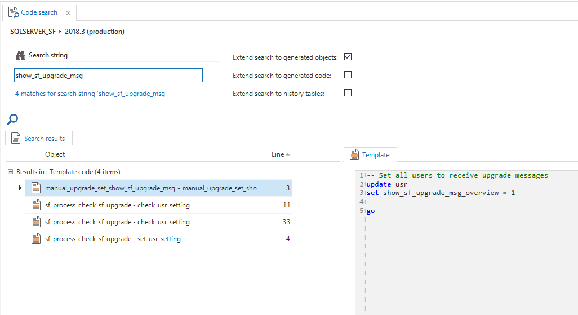
Task: Click into the search string input field
Action: tap(108, 76)
